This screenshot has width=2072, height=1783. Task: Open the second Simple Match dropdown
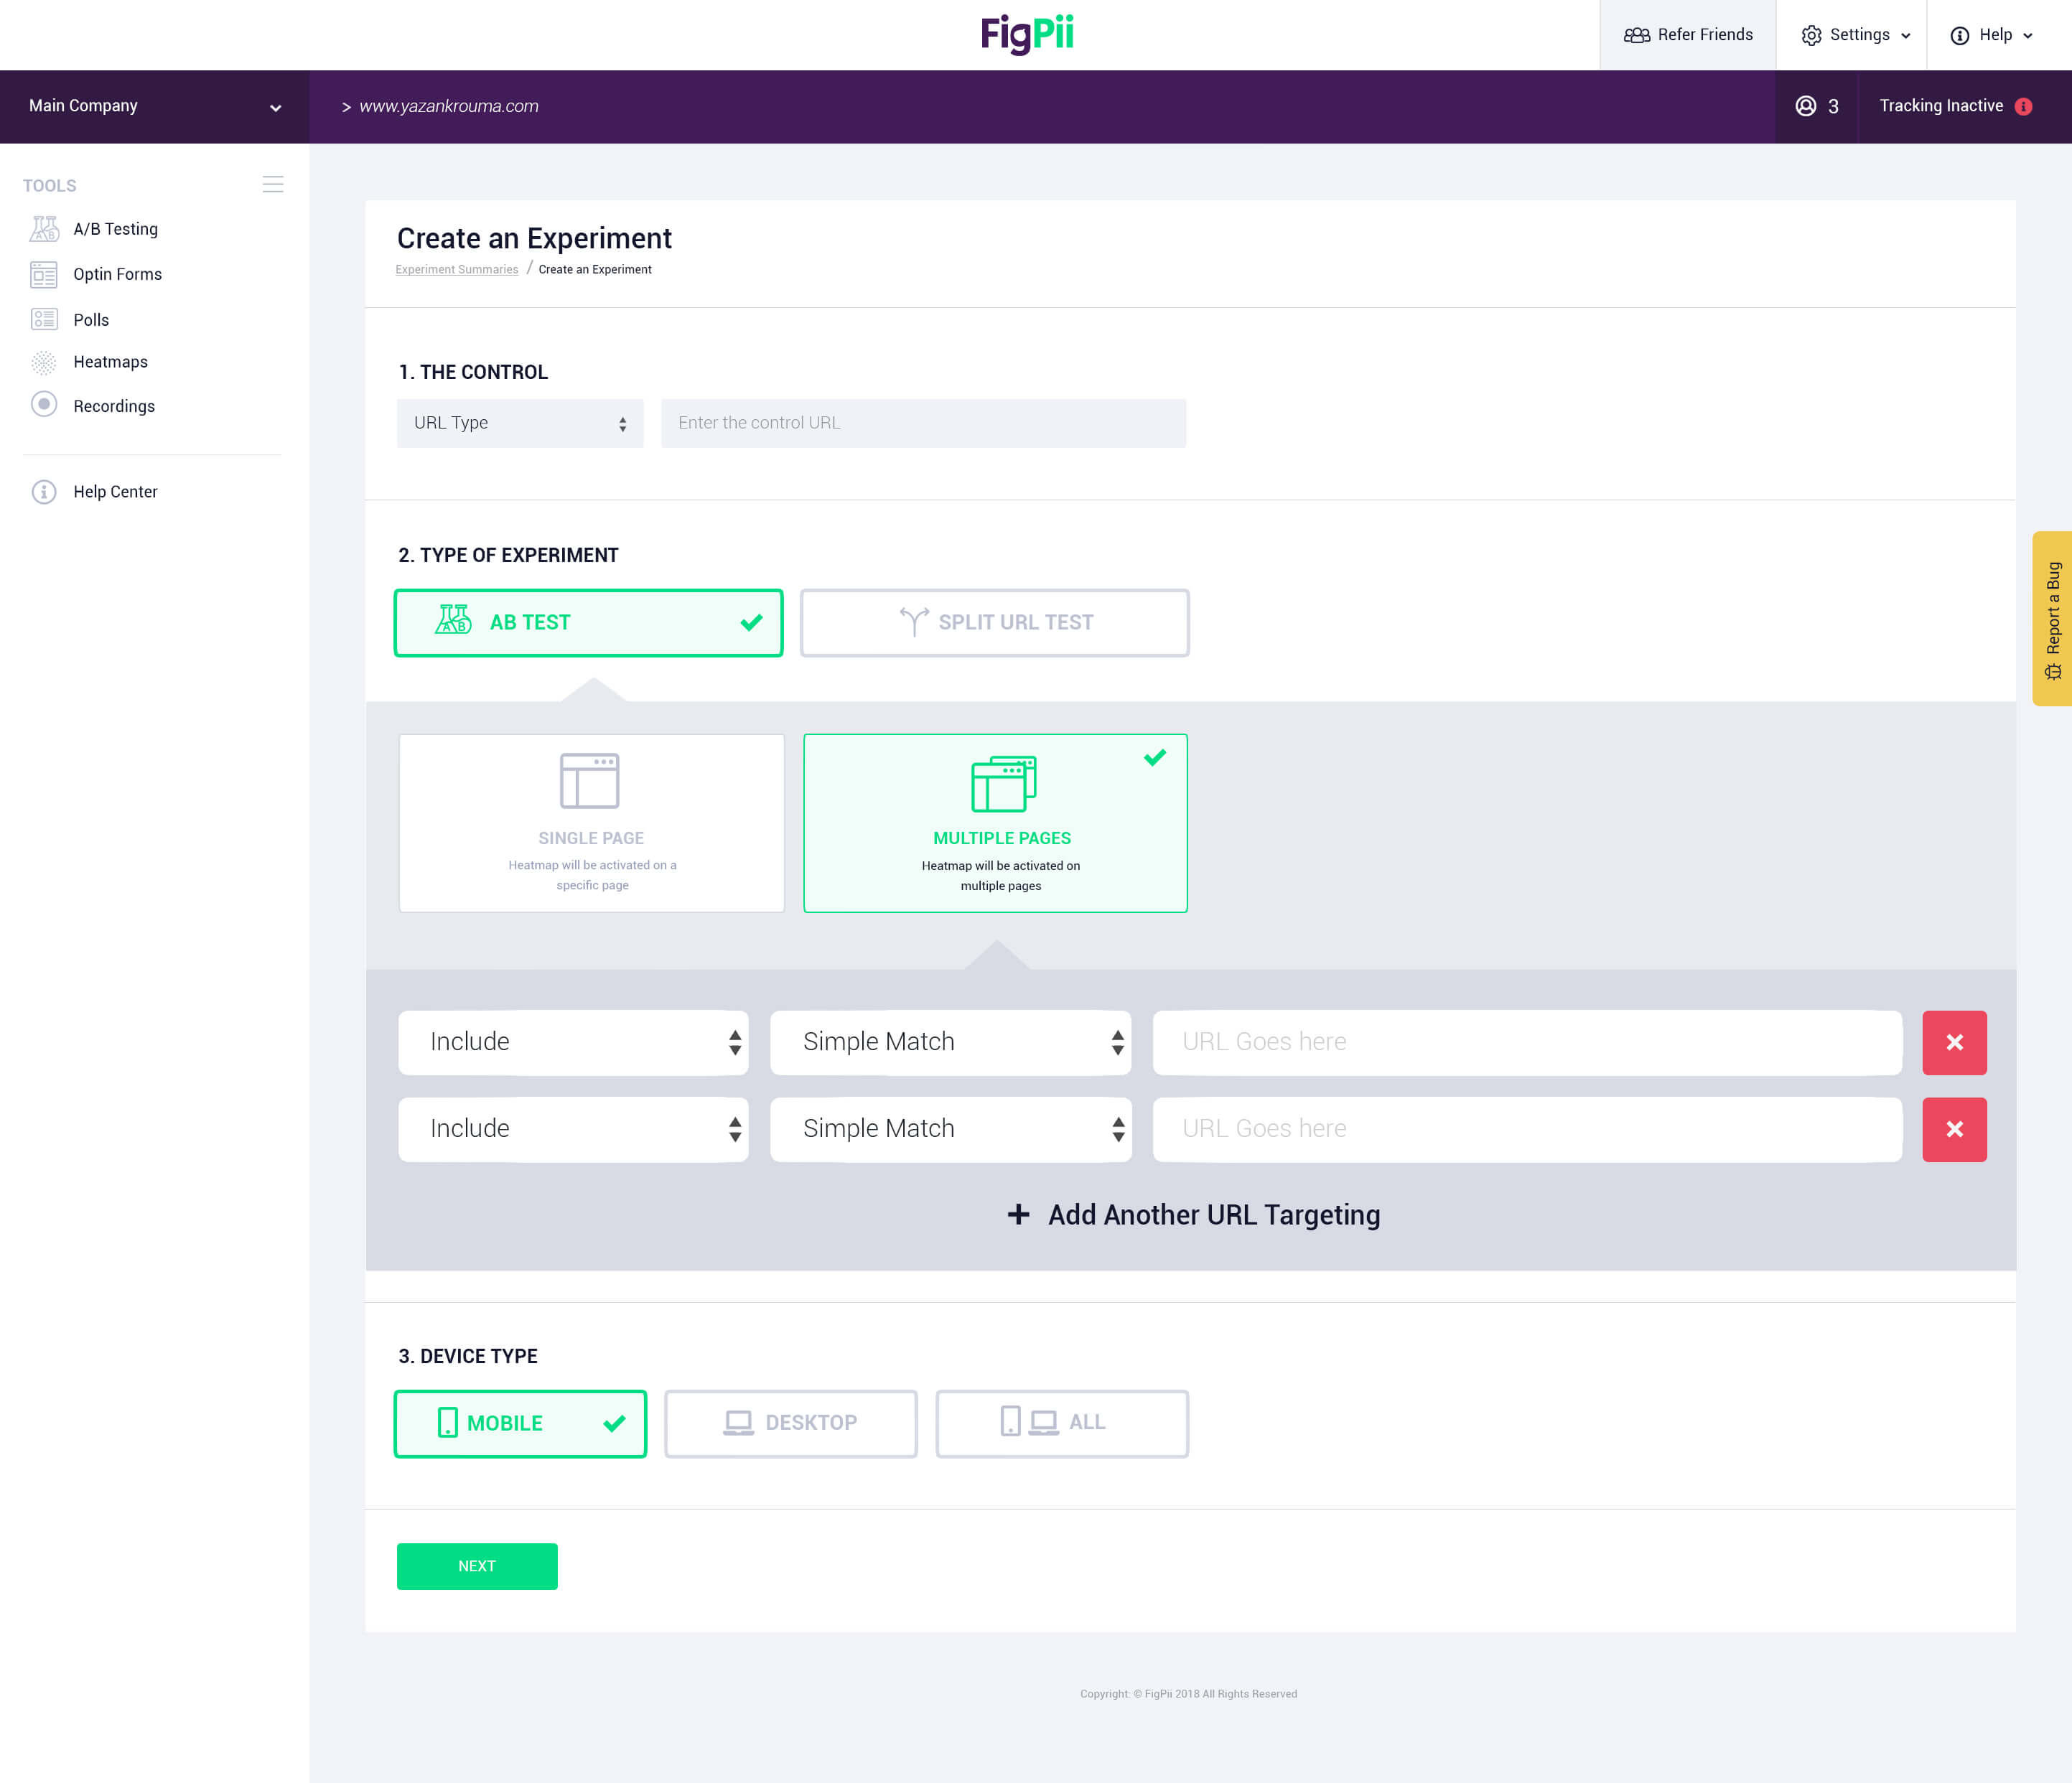(950, 1129)
